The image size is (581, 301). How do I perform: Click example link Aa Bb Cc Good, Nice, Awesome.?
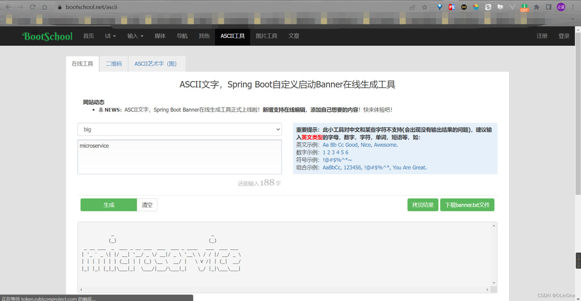pyautogui.click(x=360, y=145)
